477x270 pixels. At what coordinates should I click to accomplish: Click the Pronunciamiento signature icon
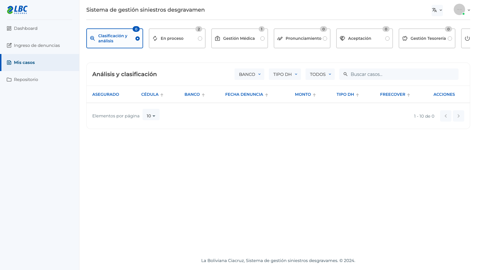[x=280, y=38]
